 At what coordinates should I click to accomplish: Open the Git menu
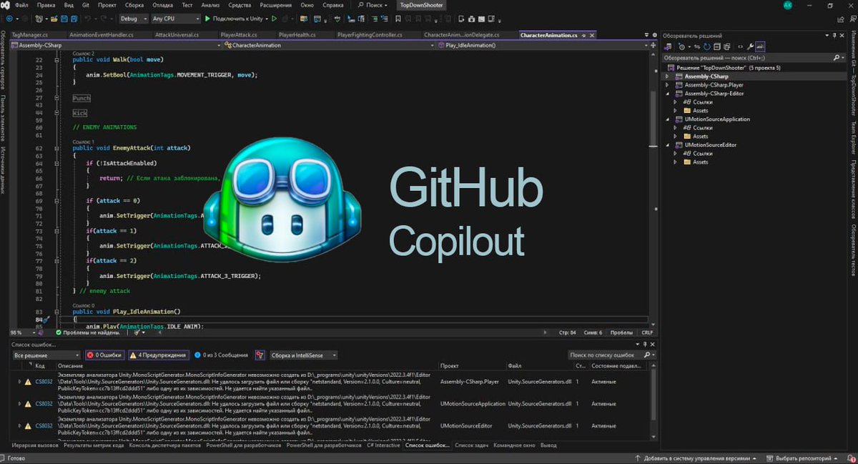(85, 5)
